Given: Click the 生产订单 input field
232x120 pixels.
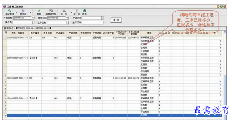Looking at the screenshot, I should point(92,23).
